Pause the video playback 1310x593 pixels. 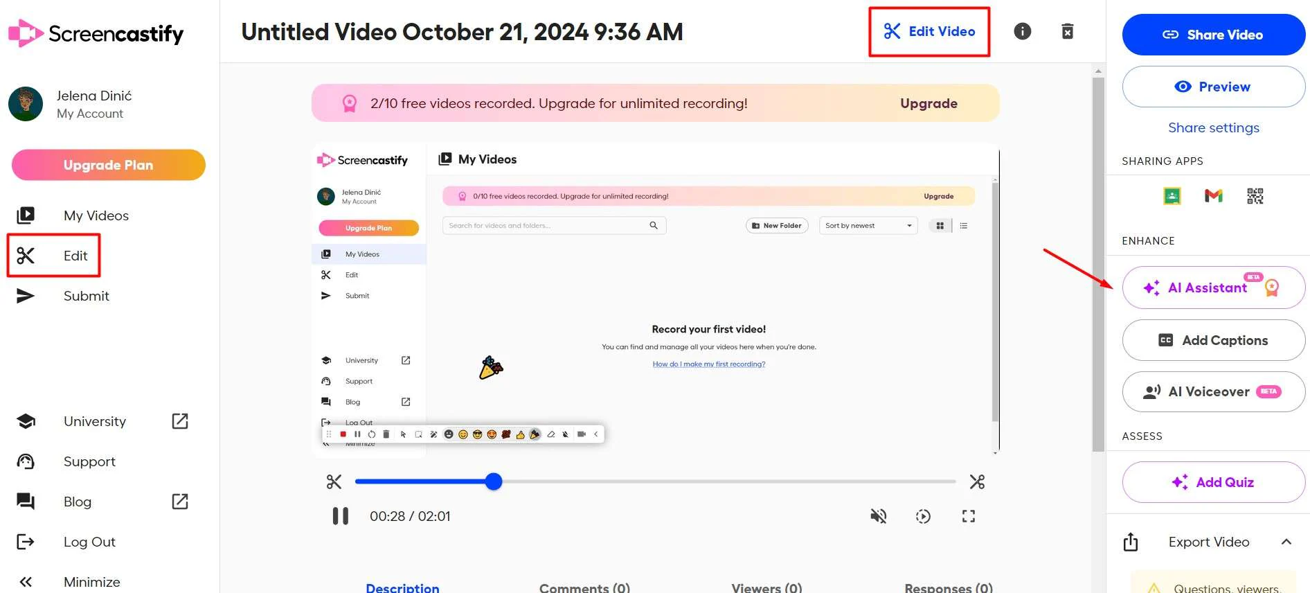(x=341, y=516)
